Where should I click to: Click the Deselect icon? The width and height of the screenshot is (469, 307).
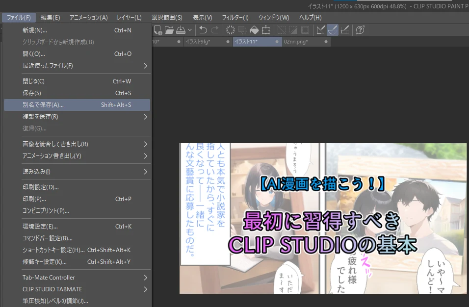(x=281, y=30)
